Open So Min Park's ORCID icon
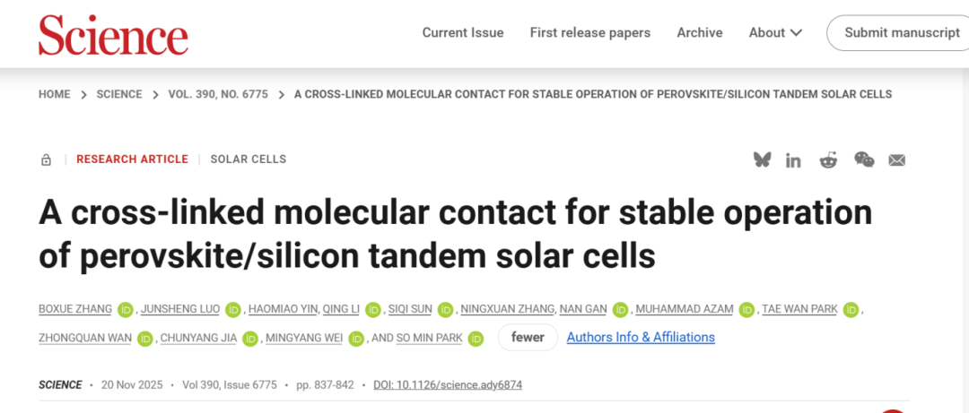Image resolution: width=969 pixels, height=413 pixels. coord(476,339)
